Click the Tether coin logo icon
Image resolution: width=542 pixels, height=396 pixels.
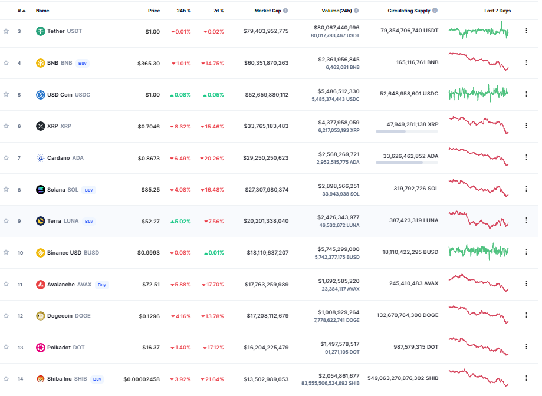[x=41, y=31]
